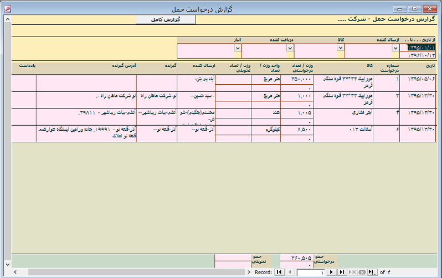The width and height of the screenshot is (442, 278).
Task: Expand the کالا filter dropdown
Action: (x=341, y=48)
